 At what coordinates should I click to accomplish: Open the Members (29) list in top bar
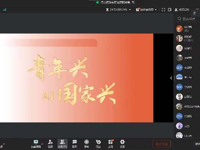click(x=182, y=10)
